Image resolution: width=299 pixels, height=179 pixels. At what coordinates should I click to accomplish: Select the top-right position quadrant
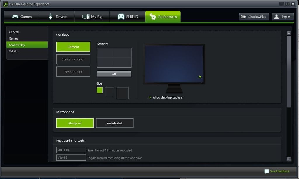point(123,53)
